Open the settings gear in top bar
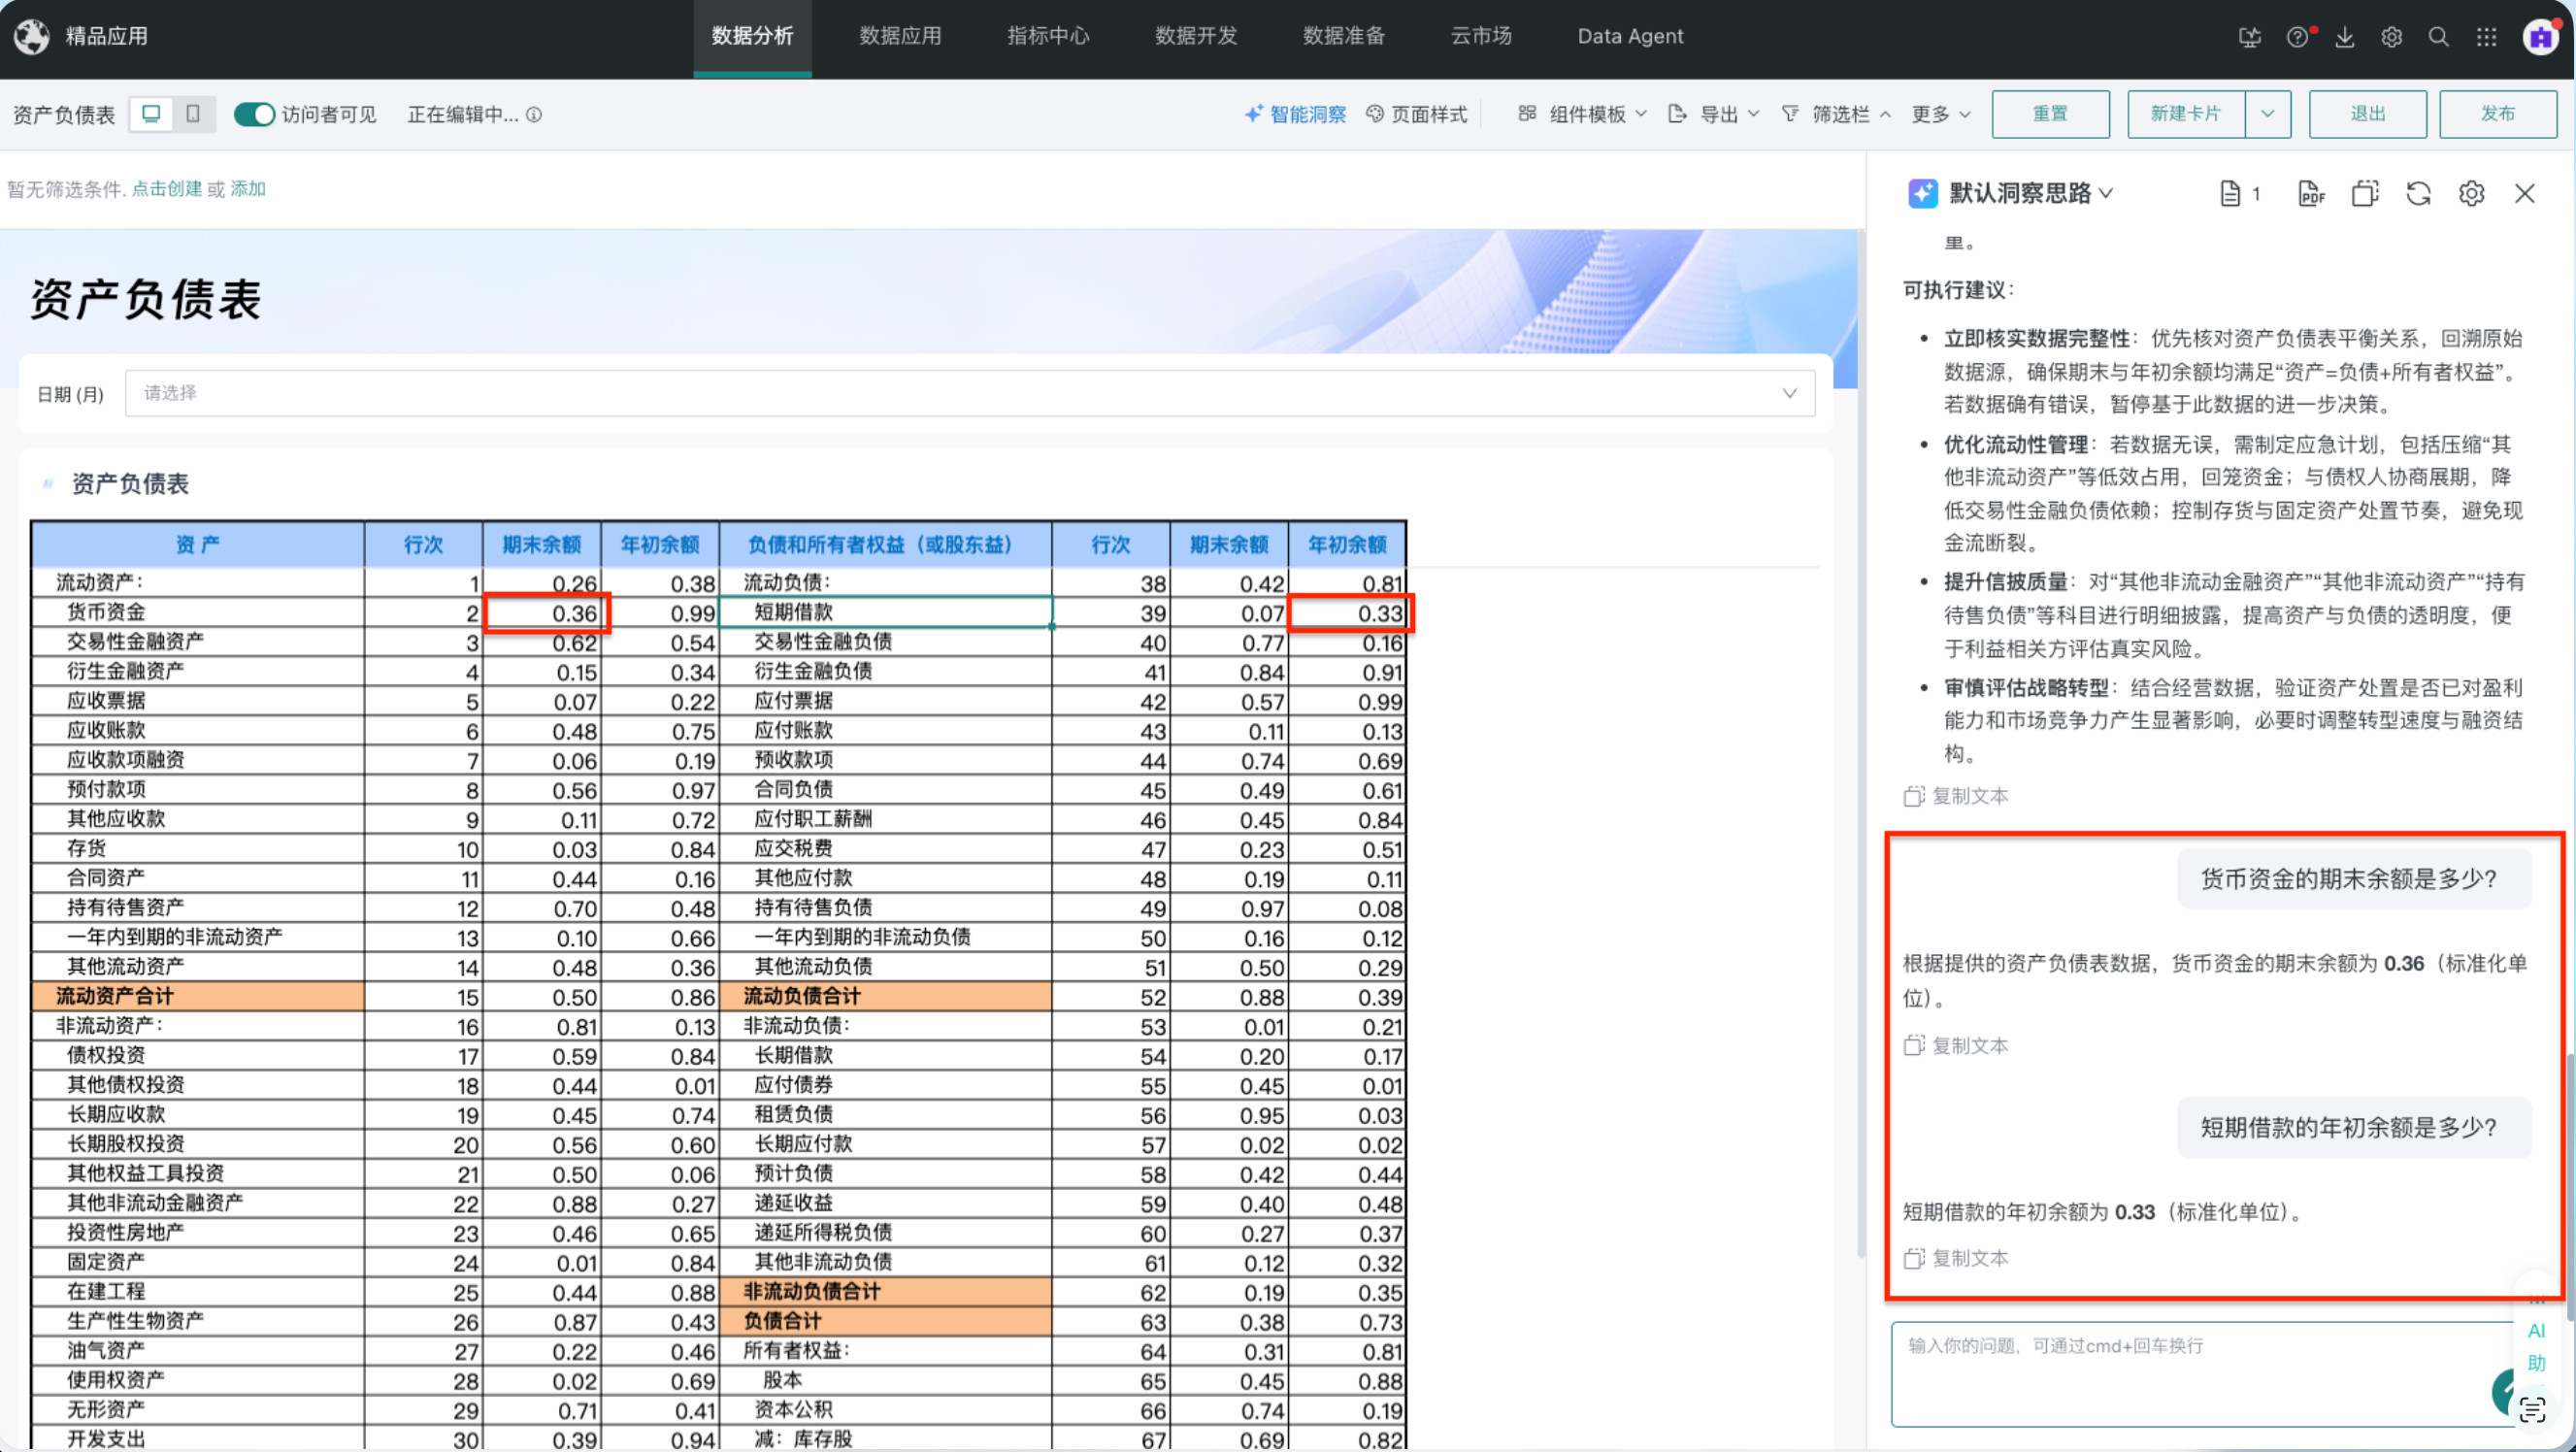 pyautogui.click(x=2392, y=37)
